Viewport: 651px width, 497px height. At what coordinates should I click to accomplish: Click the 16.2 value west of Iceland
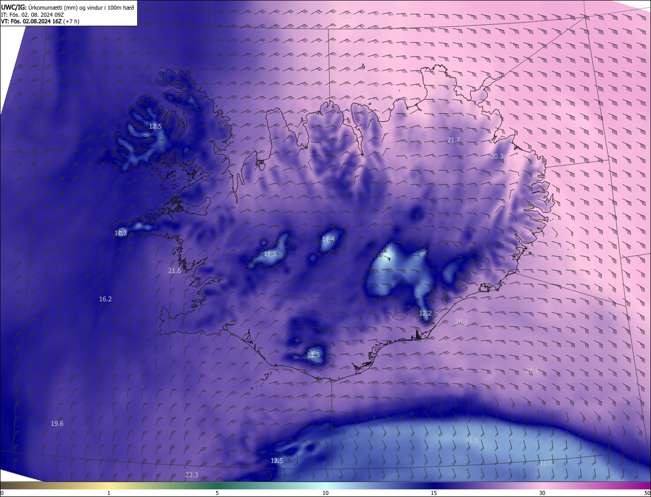(105, 299)
